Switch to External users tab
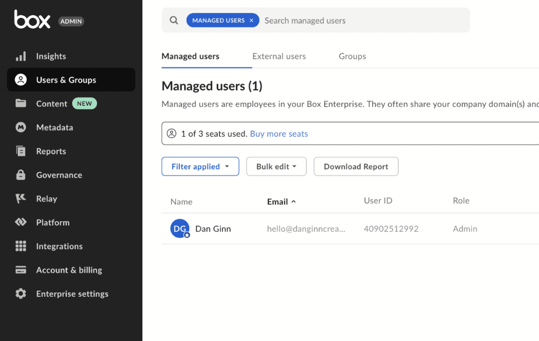The width and height of the screenshot is (539, 341). click(x=279, y=56)
